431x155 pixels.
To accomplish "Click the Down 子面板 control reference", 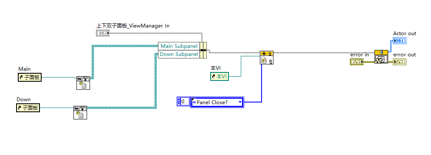I will (x=28, y=108).
